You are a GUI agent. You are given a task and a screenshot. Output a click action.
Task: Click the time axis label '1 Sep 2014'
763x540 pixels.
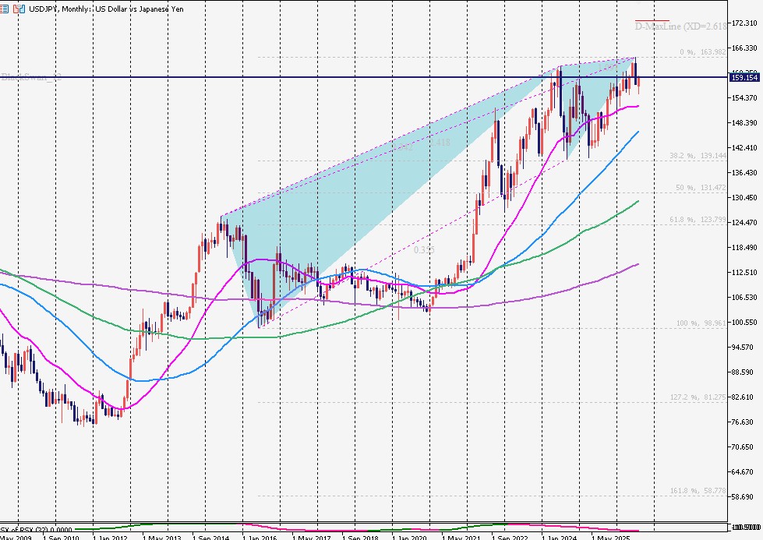[210, 537]
